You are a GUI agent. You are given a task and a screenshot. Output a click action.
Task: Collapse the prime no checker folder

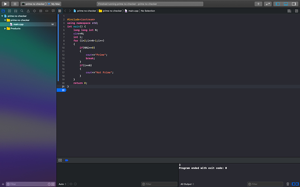coord(5,20)
